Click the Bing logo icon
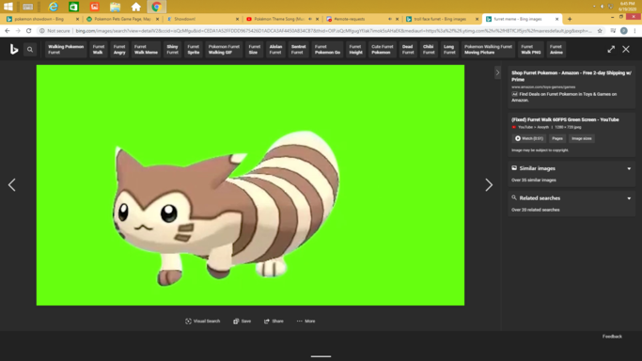This screenshot has height=361, width=642. pos(14,50)
